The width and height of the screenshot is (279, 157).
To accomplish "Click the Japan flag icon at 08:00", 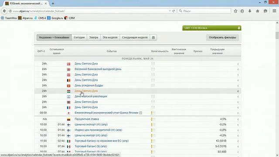I will point(68,113).
